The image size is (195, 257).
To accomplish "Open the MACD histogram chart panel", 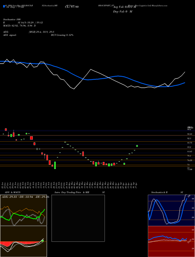I will pyautogui.click(x=23, y=241).
